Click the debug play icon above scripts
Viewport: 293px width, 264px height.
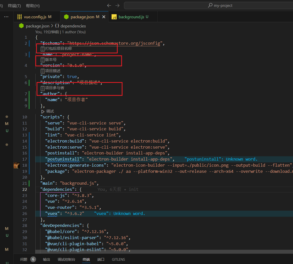43,111
